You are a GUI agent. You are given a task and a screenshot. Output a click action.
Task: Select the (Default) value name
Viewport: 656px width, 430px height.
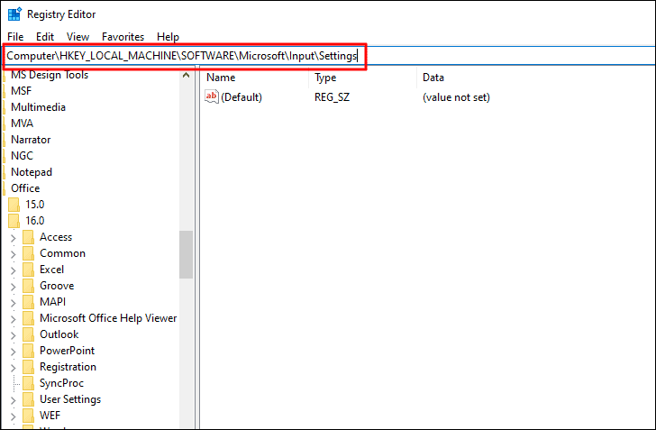(241, 97)
